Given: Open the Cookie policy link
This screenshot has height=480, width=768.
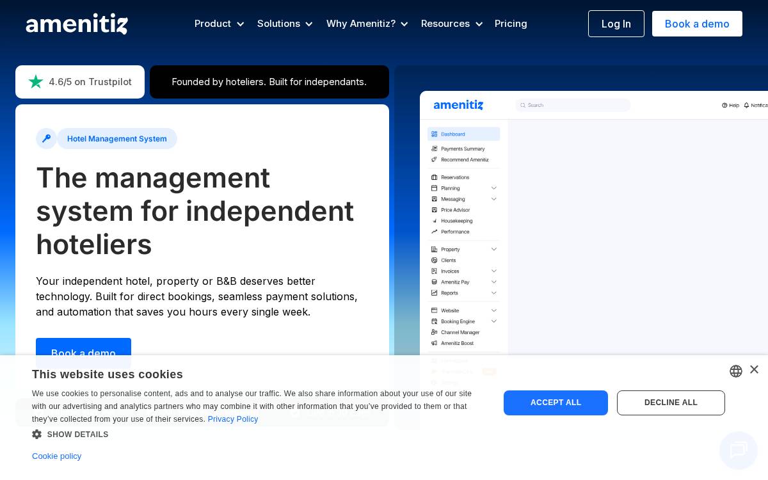Looking at the screenshot, I should [56, 456].
